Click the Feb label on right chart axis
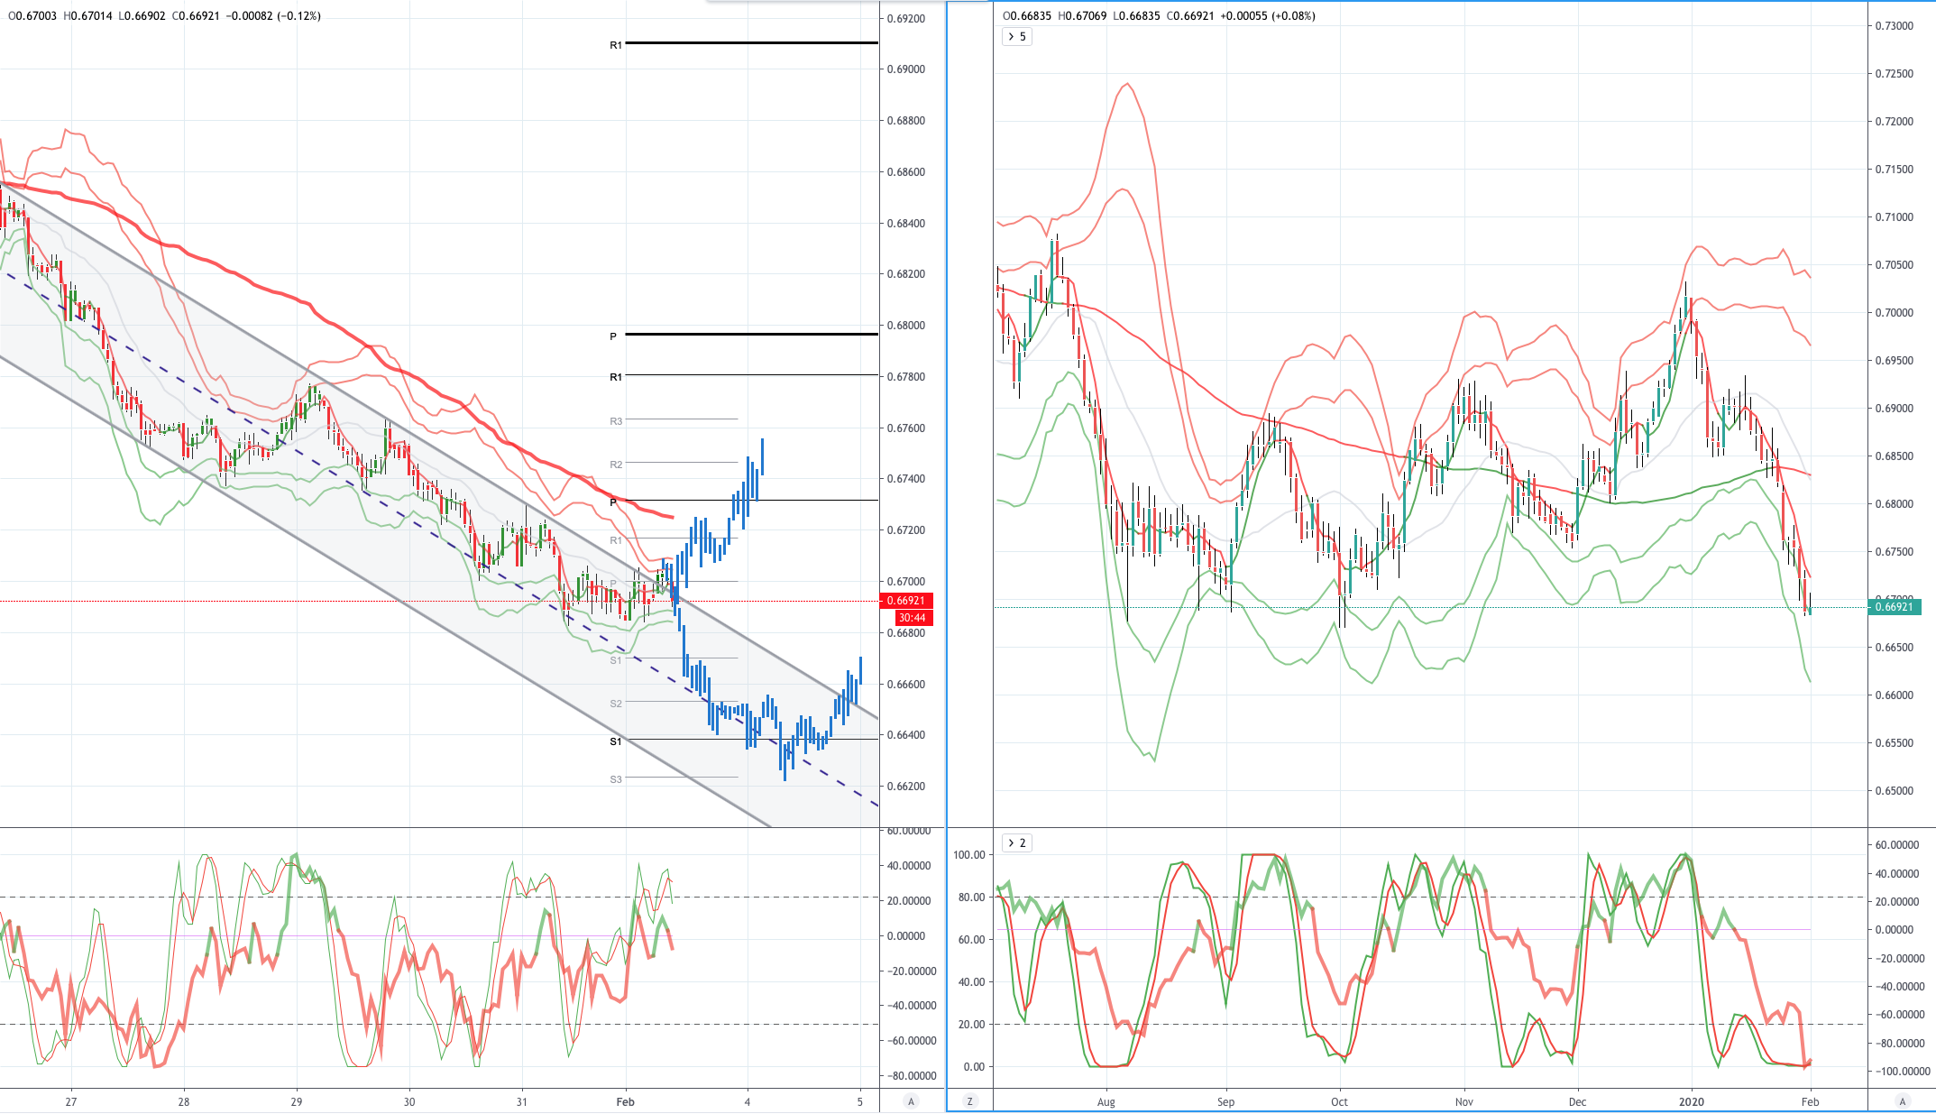Image resolution: width=1936 pixels, height=1114 pixels. click(x=1810, y=1101)
